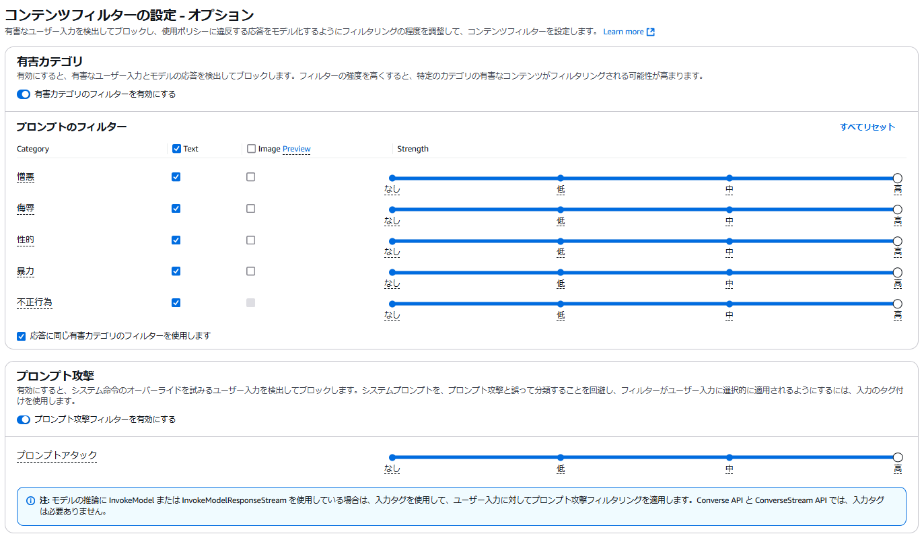The image size is (924, 536).
Task: Open the Learn more link
Action: click(623, 31)
